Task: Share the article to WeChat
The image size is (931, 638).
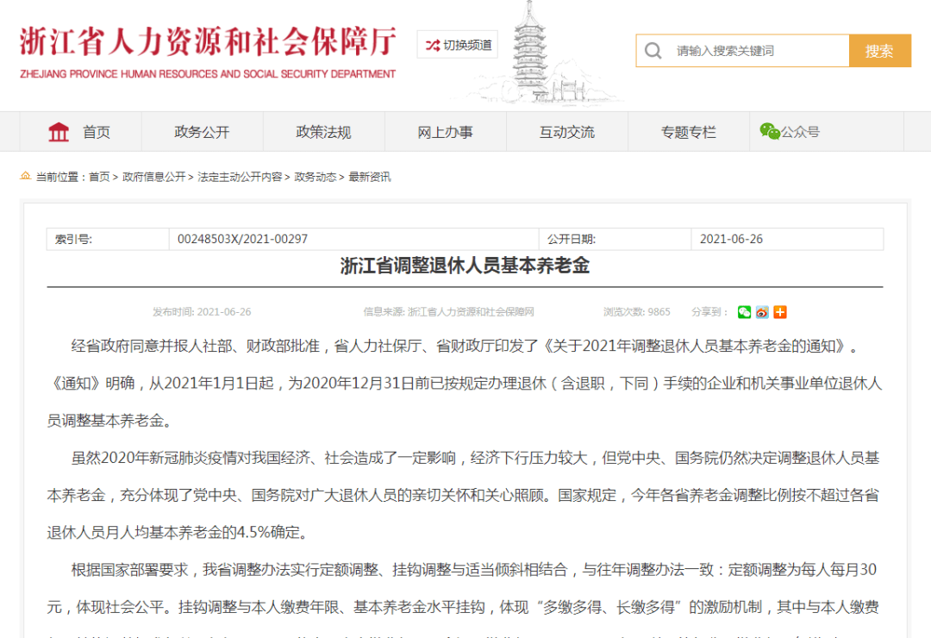Action: pos(743,311)
